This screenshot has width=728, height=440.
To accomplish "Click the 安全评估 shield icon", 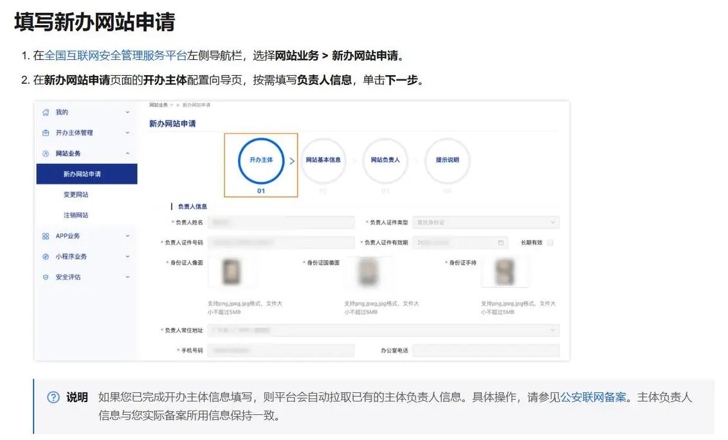I will tap(46, 277).
